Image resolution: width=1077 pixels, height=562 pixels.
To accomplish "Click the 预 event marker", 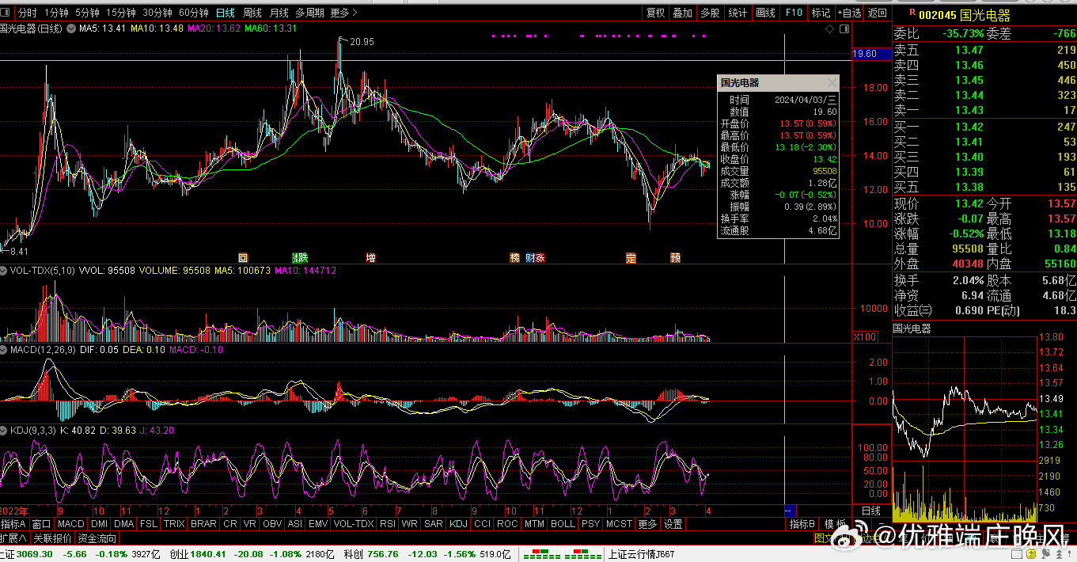I will coord(675,257).
